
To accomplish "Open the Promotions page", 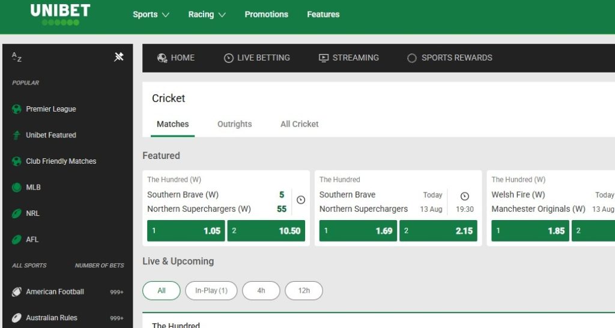I will tap(266, 14).
